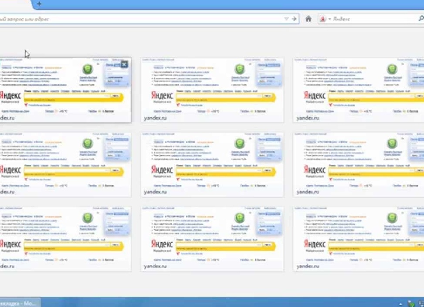Open the yandex.ru tile in the top row right
The image size is (424, 307).
359,90
